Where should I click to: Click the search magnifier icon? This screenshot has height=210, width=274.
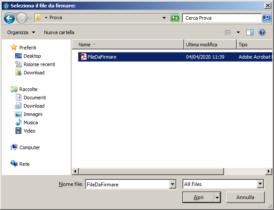[x=267, y=18]
